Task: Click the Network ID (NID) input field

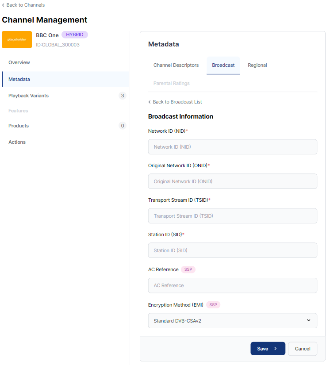Action: click(232, 146)
